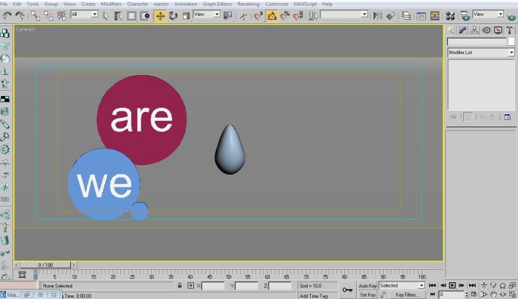The image size is (518, 299).
Task: Select the Rectangular Selection Region tool
Action: pos(131,16)
